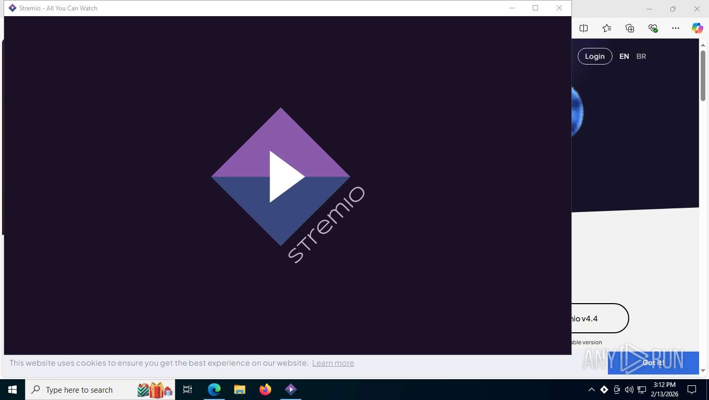Screen dimensions: 709x400
Task: Click the Stremio play logo in the app
Action: tap(280, 177)
